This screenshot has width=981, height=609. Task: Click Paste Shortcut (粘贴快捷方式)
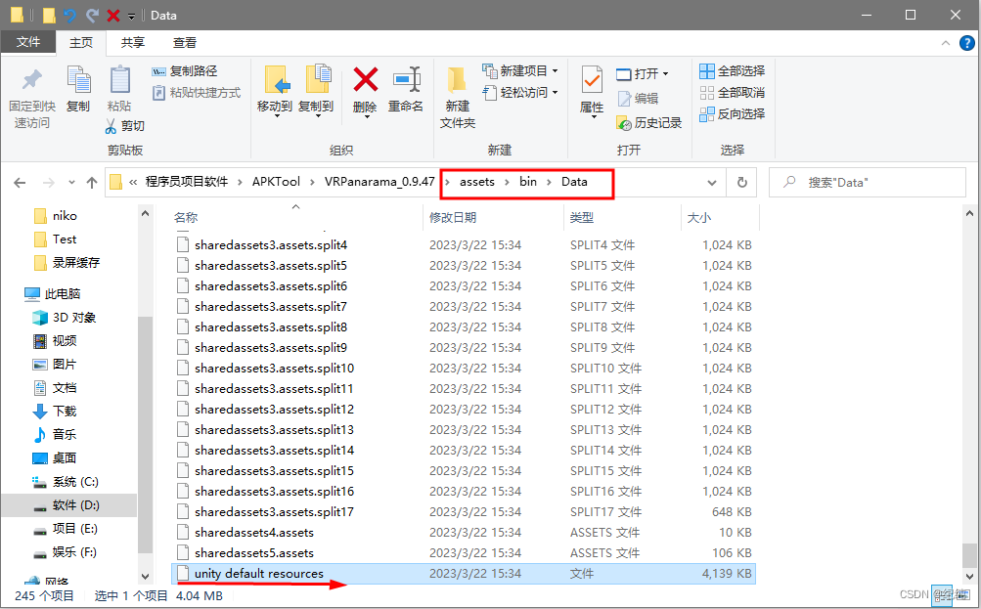pyautogui.click(x=196, y=93)
